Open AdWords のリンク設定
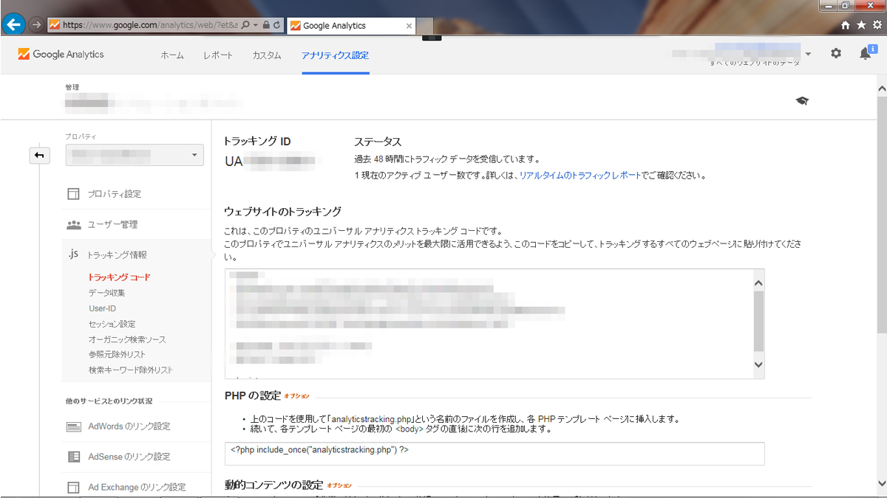 point(129,426)
